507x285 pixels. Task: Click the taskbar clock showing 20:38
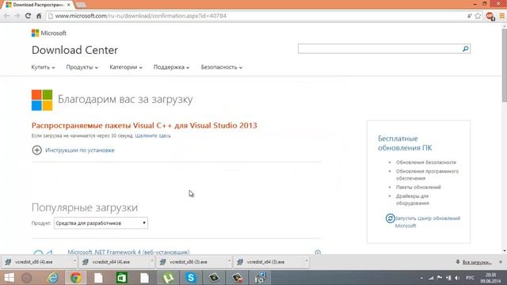[x=490, y=278]
